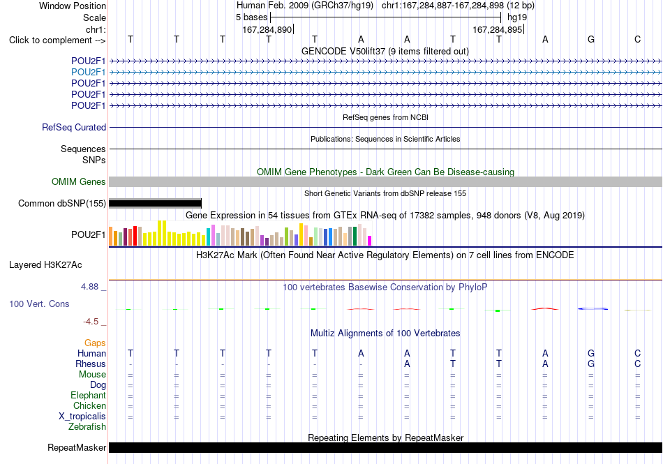The width and height of the screenshot is (663, 464).
Task: Click the 'Chicken' alignment species label
Action: (89, 406)
